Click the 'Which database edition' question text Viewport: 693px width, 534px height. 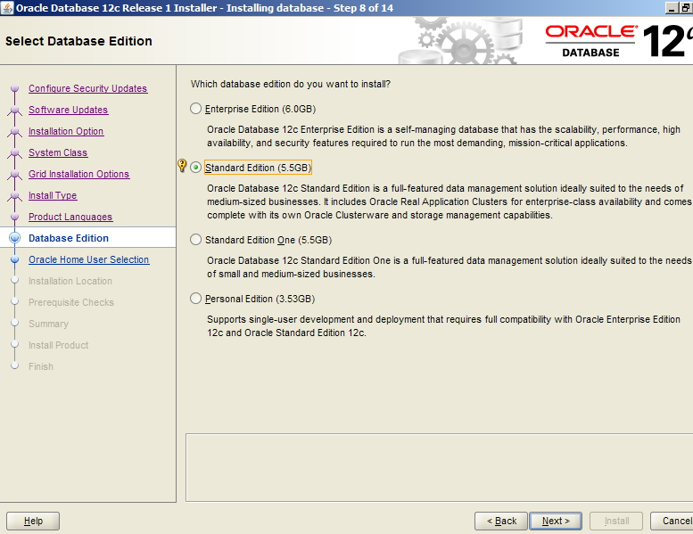coord(291,84)
